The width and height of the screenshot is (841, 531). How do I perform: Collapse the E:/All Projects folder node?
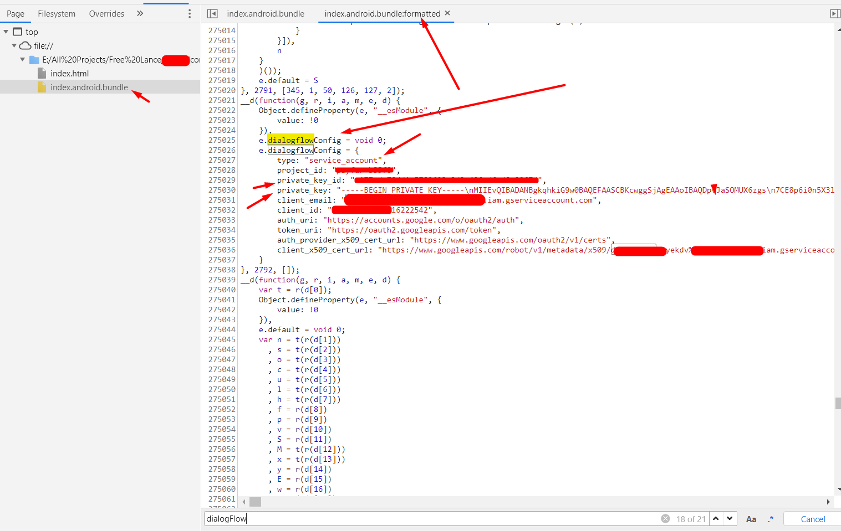pyautogui.click(x=23, y=59)
